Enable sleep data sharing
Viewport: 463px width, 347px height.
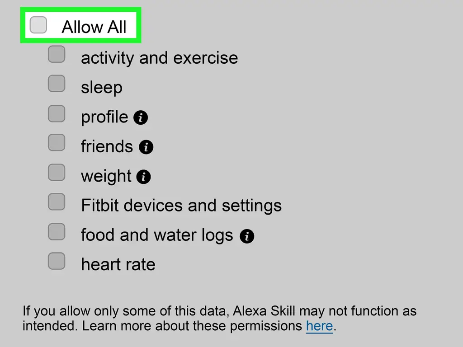coord(57,84)
